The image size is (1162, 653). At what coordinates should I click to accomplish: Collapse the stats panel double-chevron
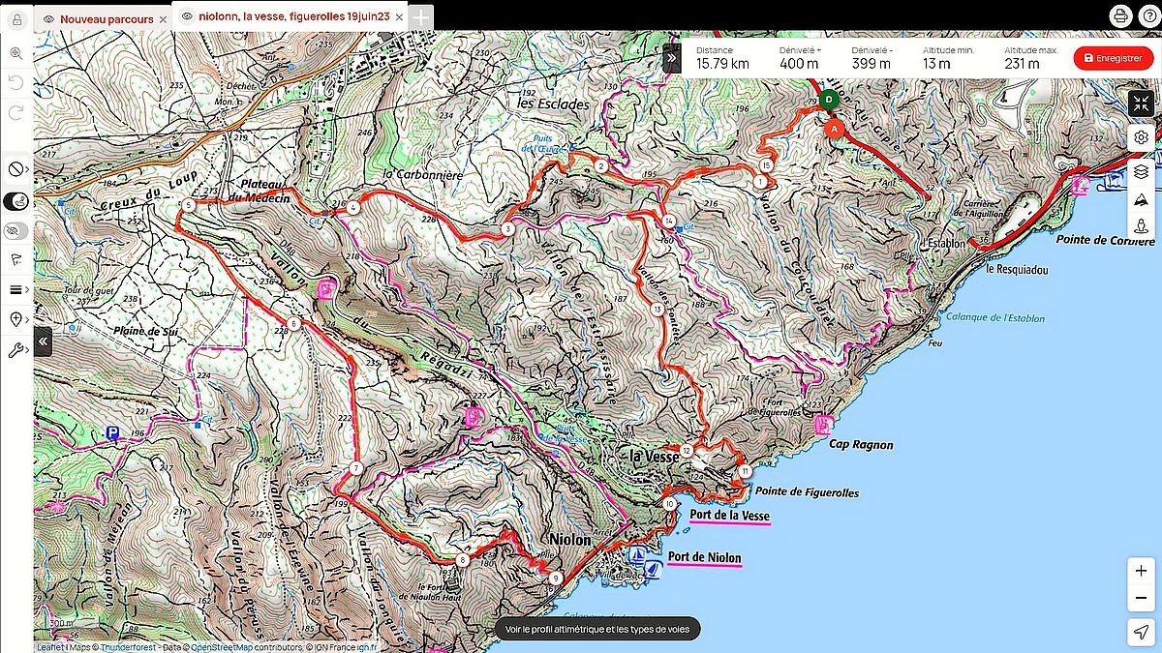[671, 58]
